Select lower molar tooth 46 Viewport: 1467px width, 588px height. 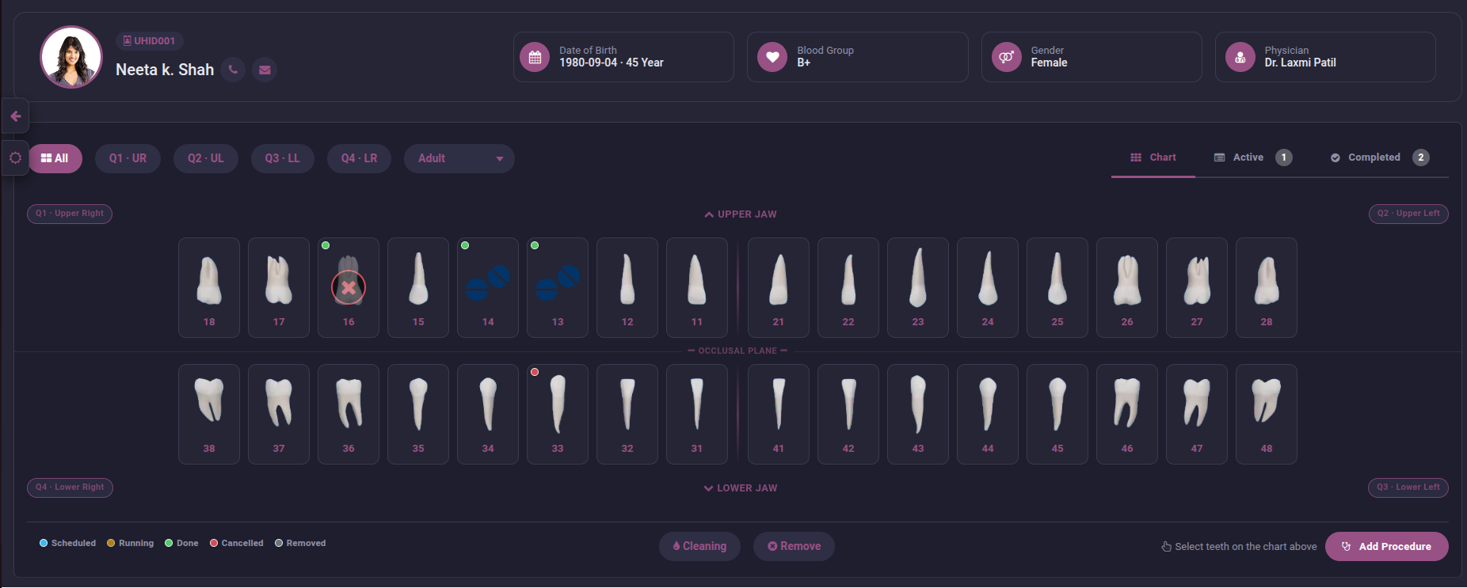(x=1127, y=414)
